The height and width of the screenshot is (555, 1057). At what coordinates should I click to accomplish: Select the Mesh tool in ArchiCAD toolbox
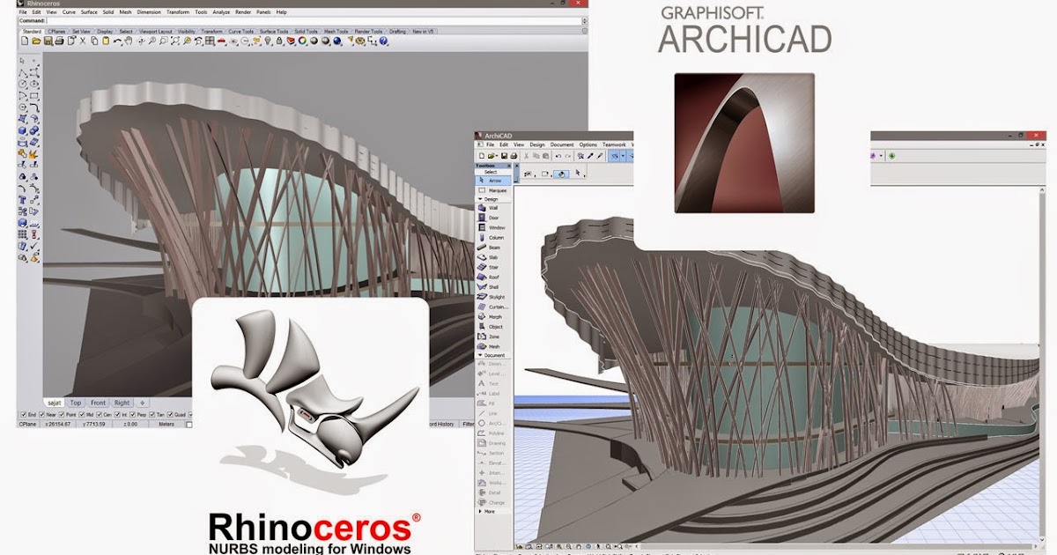click(x=494, y=346)
